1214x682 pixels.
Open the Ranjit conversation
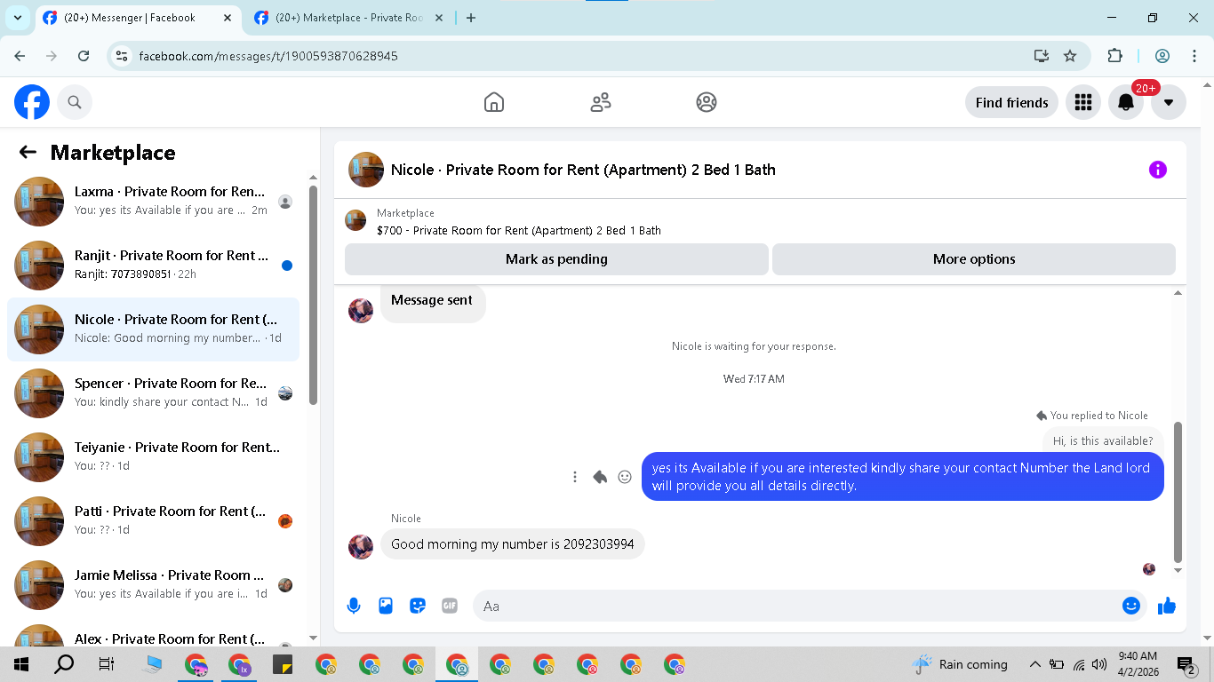point(153,266)
